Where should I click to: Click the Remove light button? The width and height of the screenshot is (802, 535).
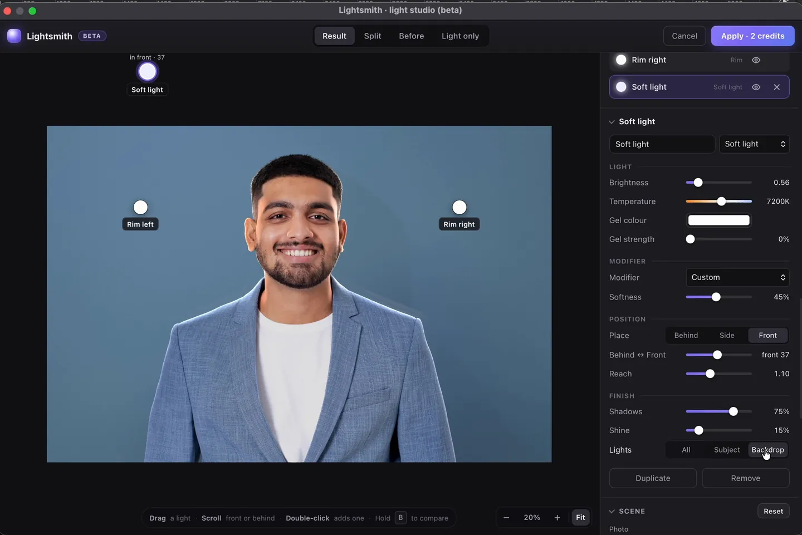pos(746,478)
